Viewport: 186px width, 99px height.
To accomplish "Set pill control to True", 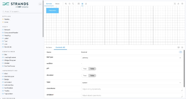I will coord(85,69).
